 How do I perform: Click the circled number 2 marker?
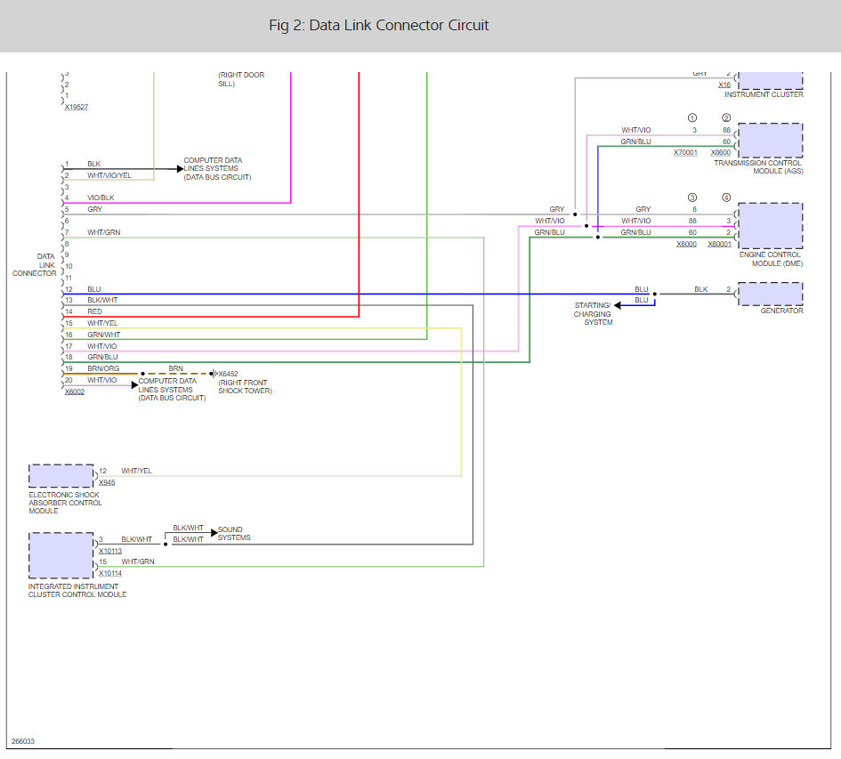(x=726, y=118)
